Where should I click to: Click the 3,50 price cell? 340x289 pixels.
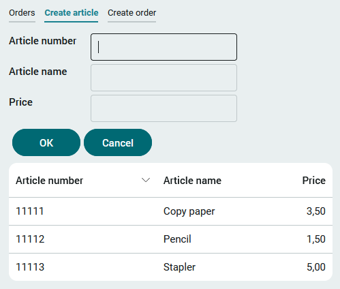(316, 211)
